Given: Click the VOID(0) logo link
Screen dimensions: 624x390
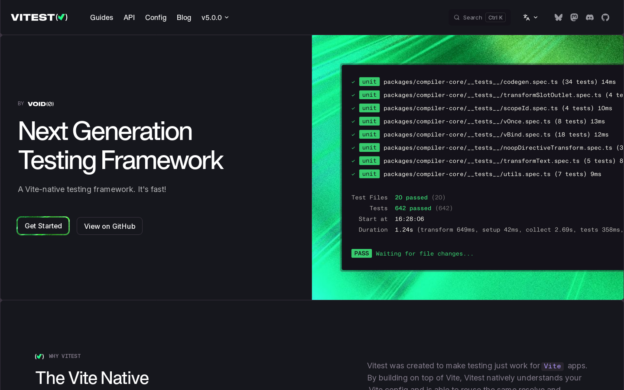Looking at the screenshot, I should 41,104.
